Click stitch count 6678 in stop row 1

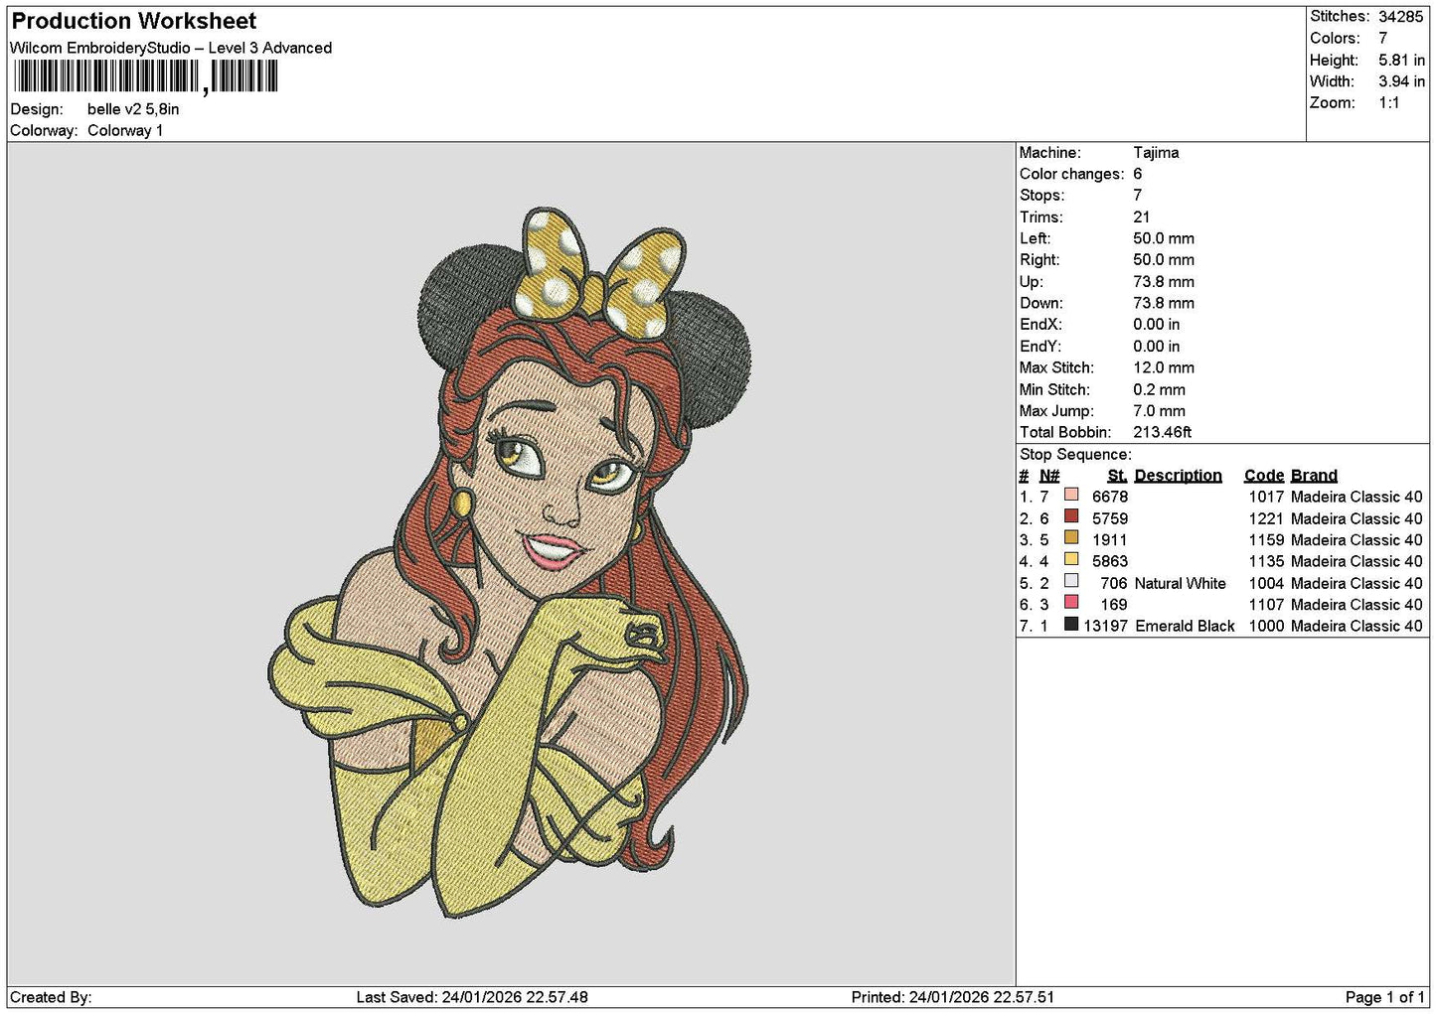click(x=1110, y=497)
